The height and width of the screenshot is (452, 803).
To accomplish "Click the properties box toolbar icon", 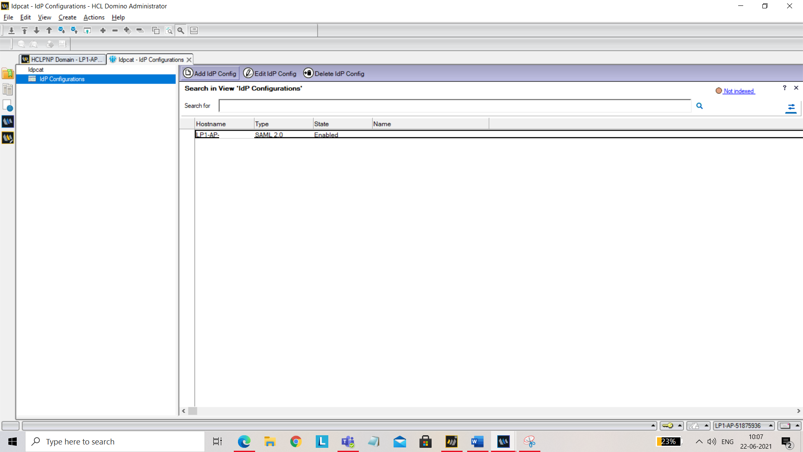I will coord(194,30).
